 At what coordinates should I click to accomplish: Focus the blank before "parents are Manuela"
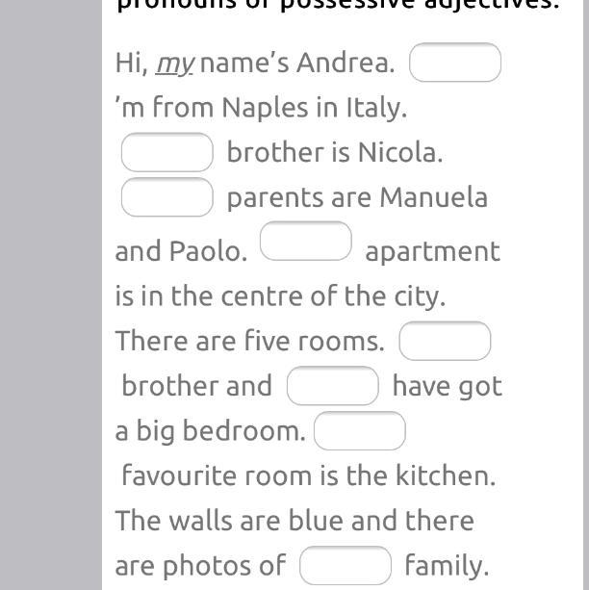pyautogui.click(x=167, y=197)
